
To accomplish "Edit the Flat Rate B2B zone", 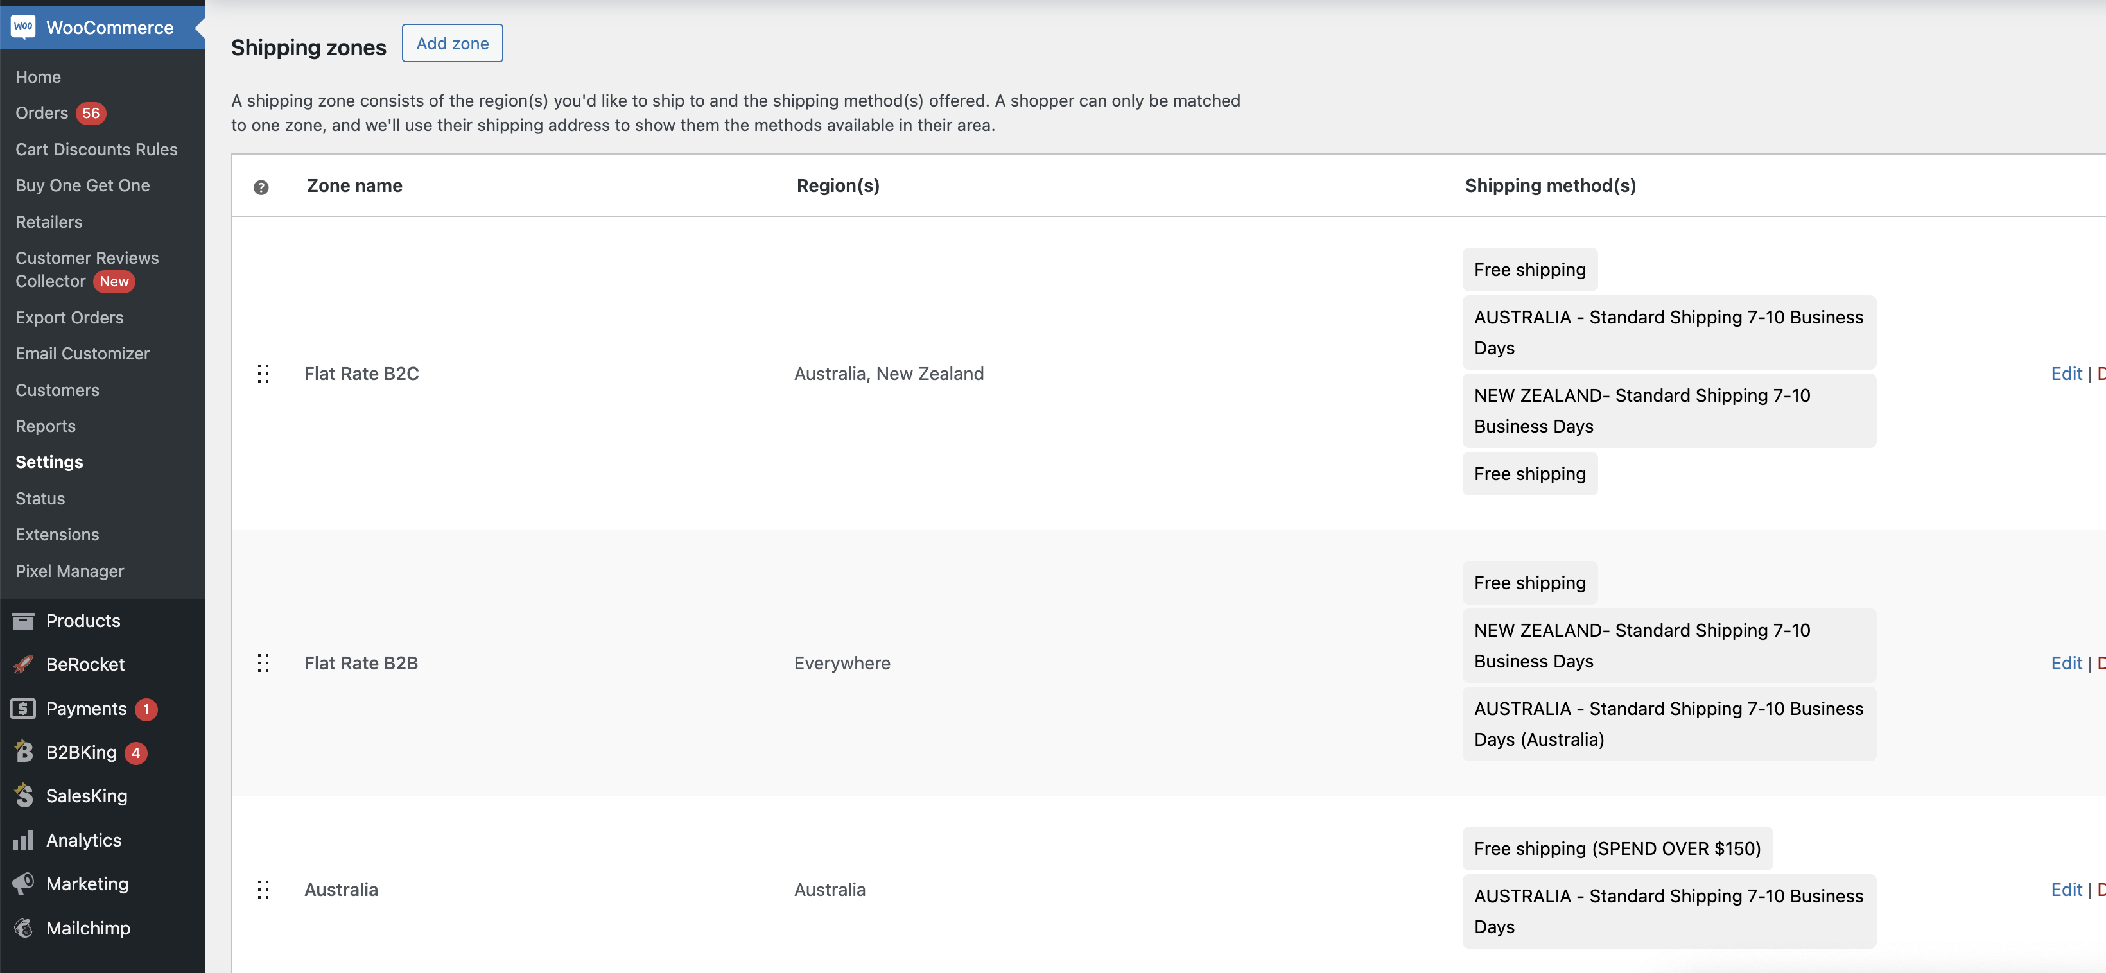I will coord(2066,662).
